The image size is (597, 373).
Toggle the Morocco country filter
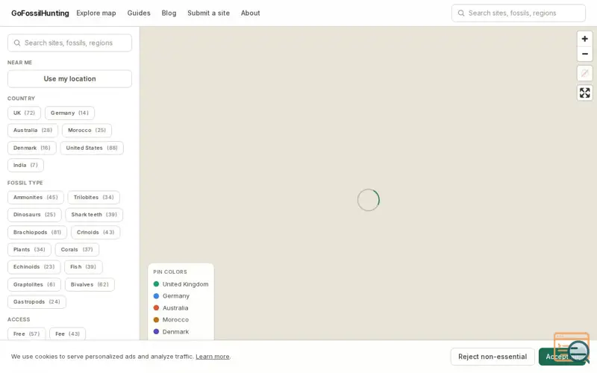point(87,130)
